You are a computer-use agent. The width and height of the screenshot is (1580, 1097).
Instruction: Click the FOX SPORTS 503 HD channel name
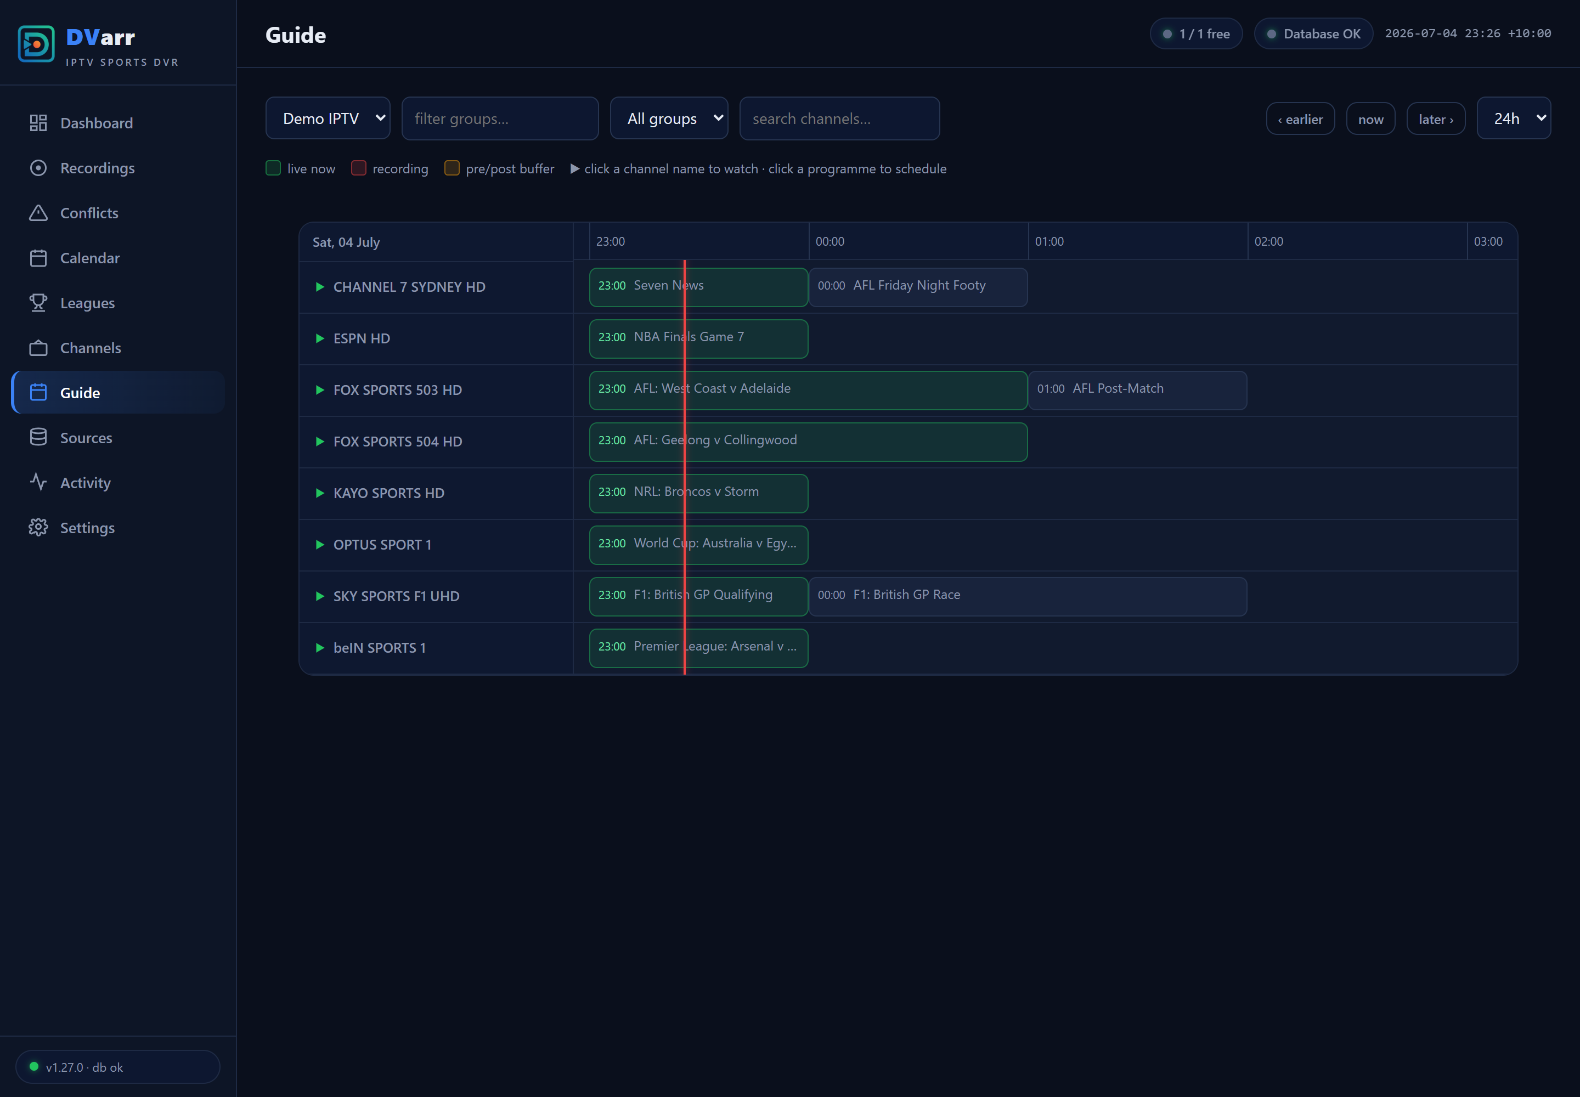397,390
